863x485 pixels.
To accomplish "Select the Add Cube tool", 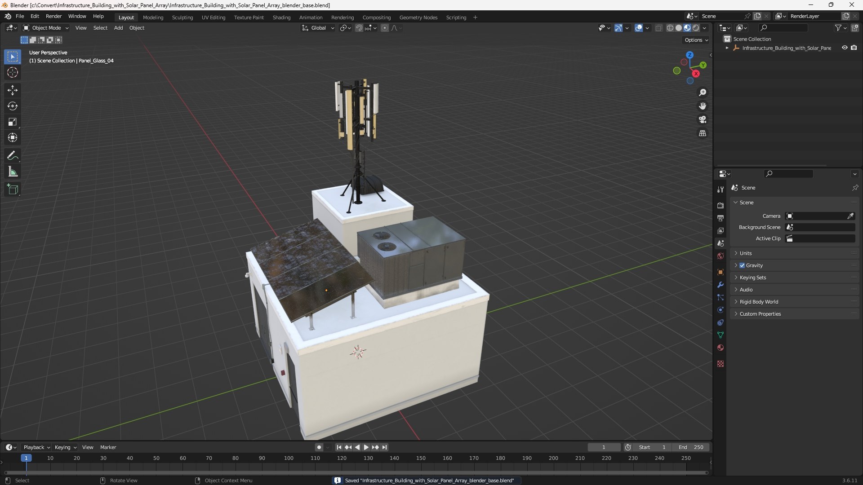I will tap(13, 190).
